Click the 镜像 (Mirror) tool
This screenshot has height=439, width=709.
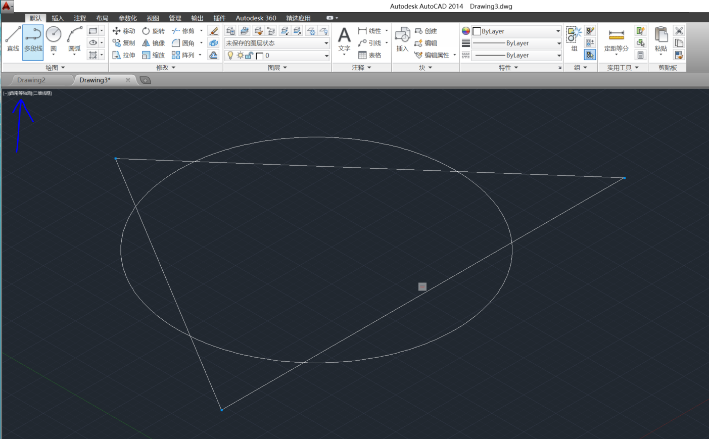(x=153, y=43)
